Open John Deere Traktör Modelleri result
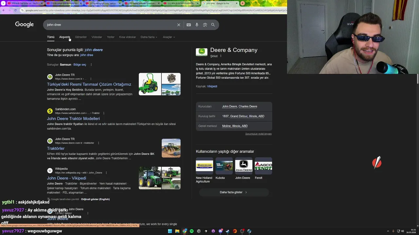The width and height of the screenshot is (419, 235). click(x=73, y=118)
